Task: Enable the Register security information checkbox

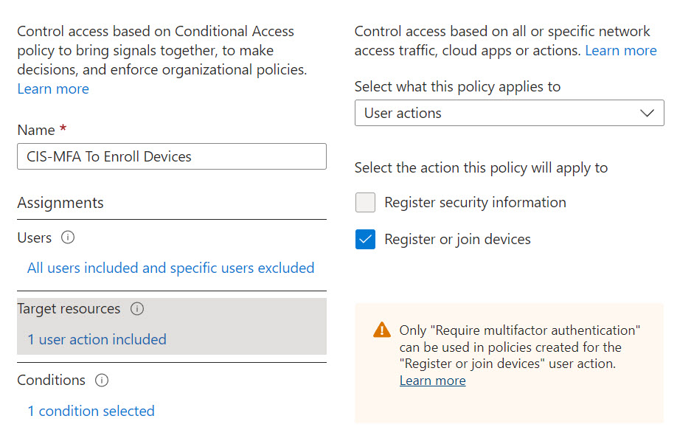Action: (366, 203)
